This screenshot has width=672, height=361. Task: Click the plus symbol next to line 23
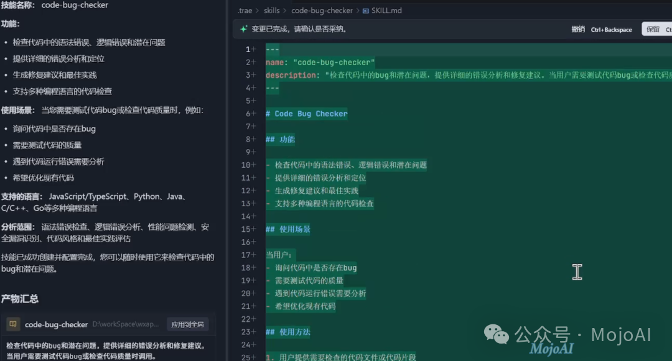click(253, 332)
